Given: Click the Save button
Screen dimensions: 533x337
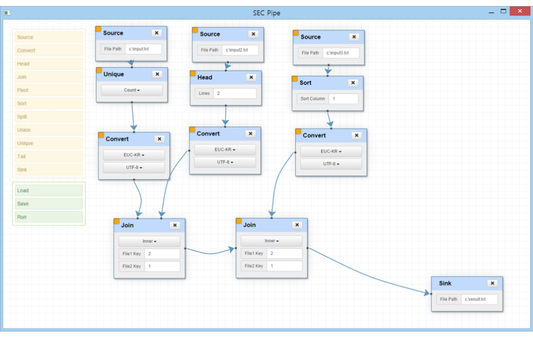Looking at the screenshot, I should [x=49, y=204].
